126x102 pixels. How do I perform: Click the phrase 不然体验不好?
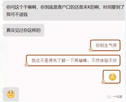pos(104,60)
